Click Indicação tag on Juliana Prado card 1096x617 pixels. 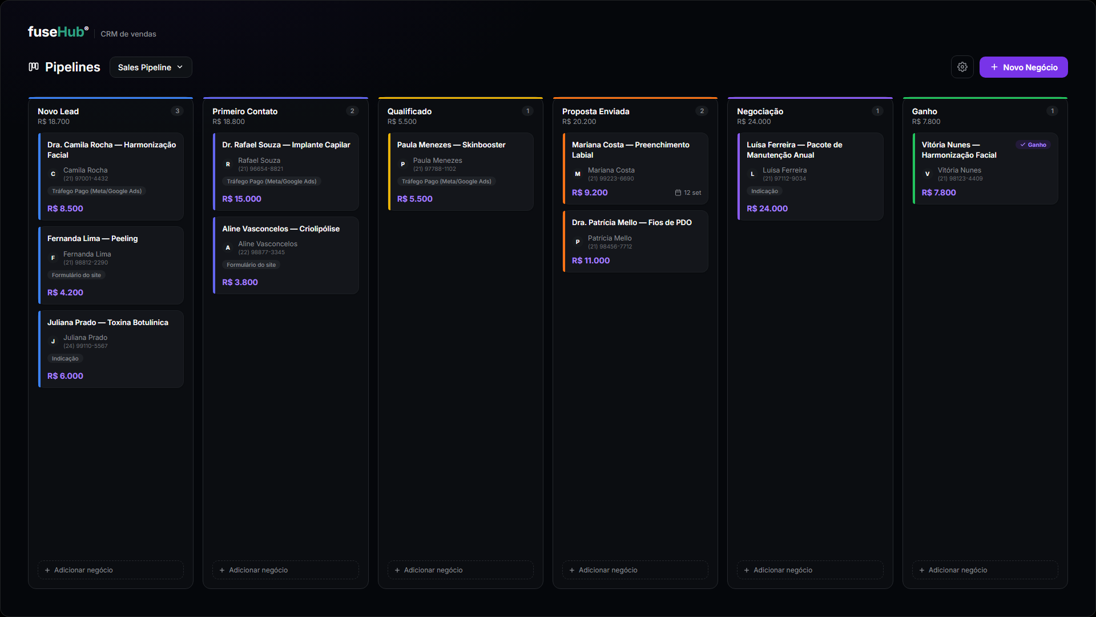pyautogui.click(x=65, y=358)
